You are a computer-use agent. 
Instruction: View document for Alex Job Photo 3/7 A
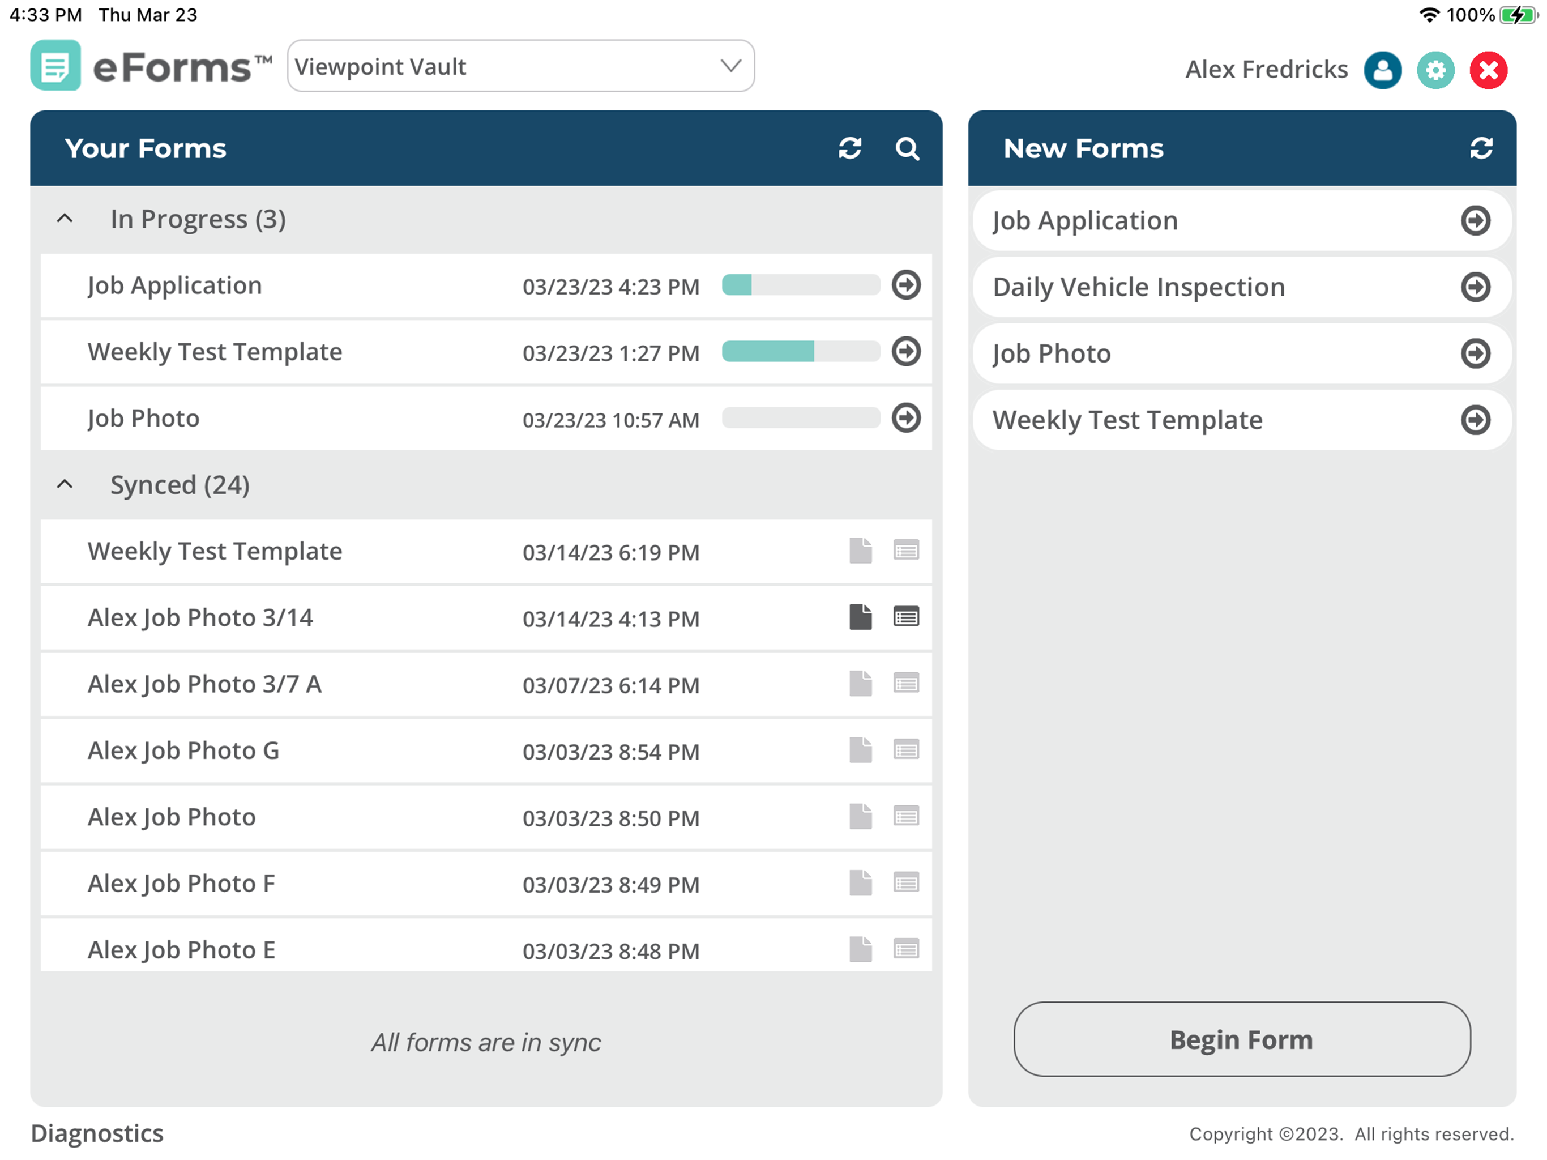click(861, 684)
